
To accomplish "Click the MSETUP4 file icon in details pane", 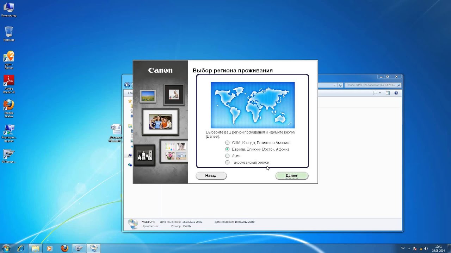I will (133, 224).
